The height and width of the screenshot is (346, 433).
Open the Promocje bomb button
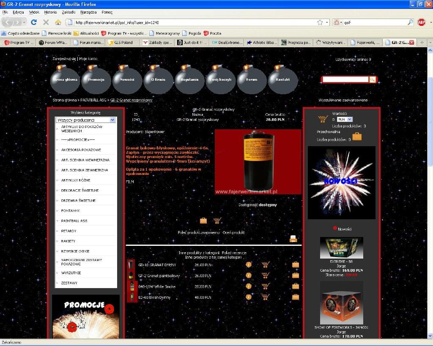(x=96, y=79)
